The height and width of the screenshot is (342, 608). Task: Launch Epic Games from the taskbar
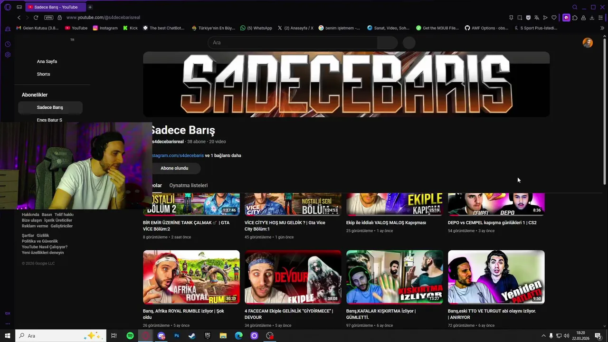[x=208, y=336]
